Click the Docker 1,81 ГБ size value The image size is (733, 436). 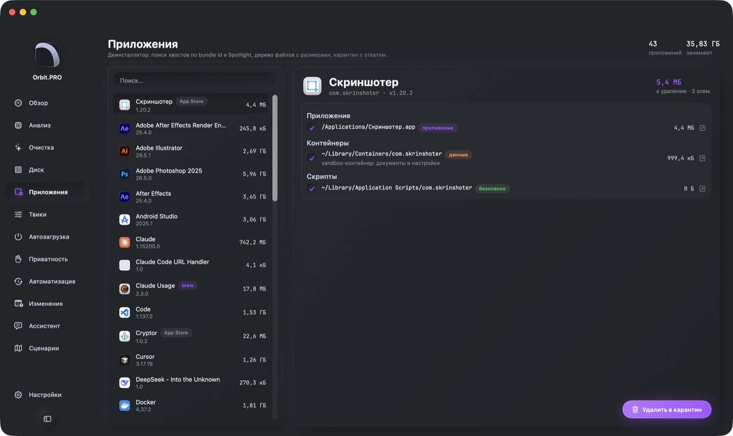pos(254,405)
